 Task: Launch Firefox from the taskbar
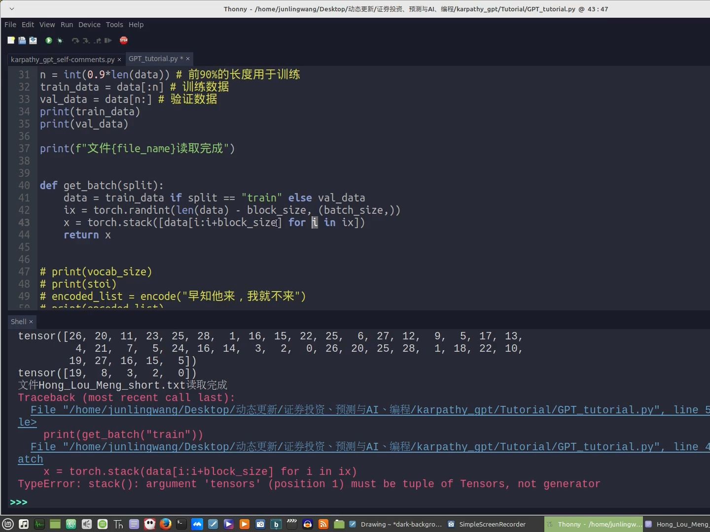166,524
